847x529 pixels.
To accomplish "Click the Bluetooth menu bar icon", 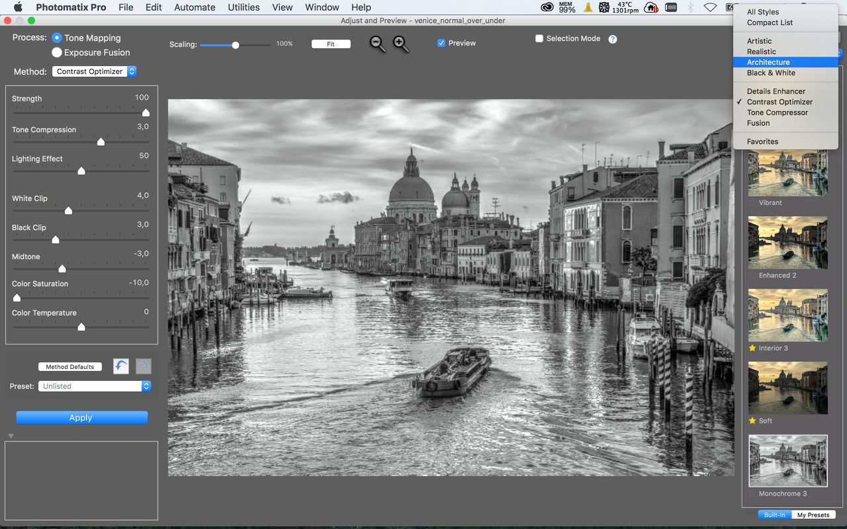I will tap(690, 7).
